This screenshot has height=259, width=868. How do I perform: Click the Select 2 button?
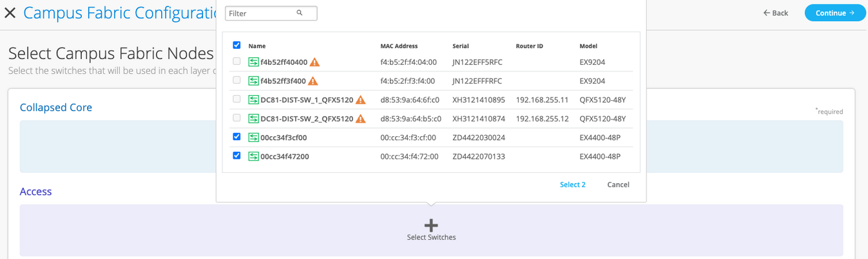pos(572,184)
